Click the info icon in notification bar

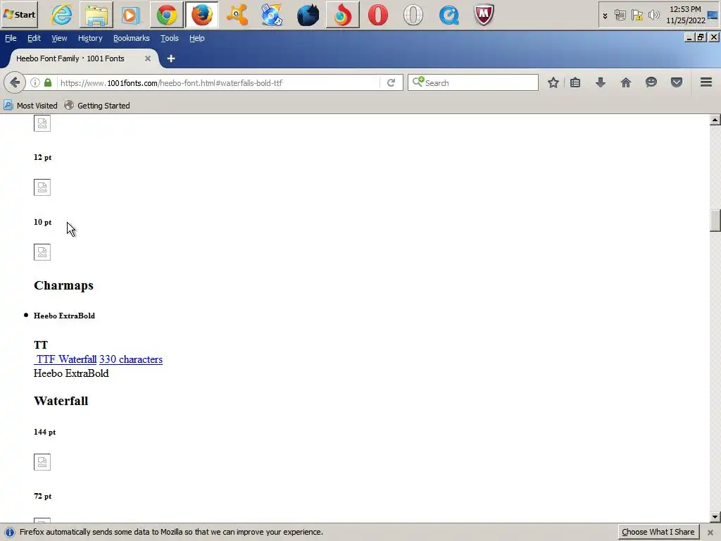(x=9, y=533)
